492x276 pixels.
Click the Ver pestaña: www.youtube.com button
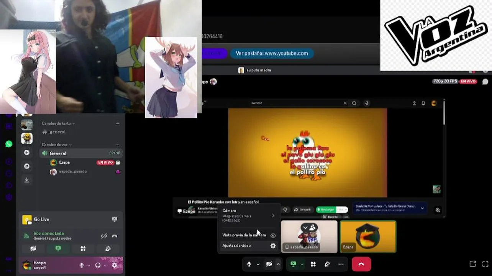pyautogui.click(x=272, y=53)
